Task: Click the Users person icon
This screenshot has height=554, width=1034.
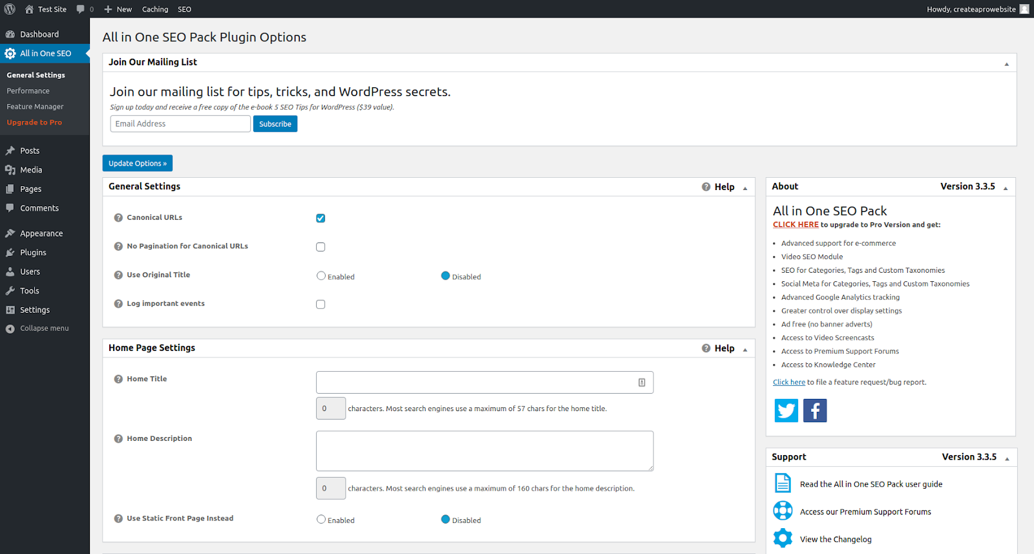Action: click(x=10, y=272)
